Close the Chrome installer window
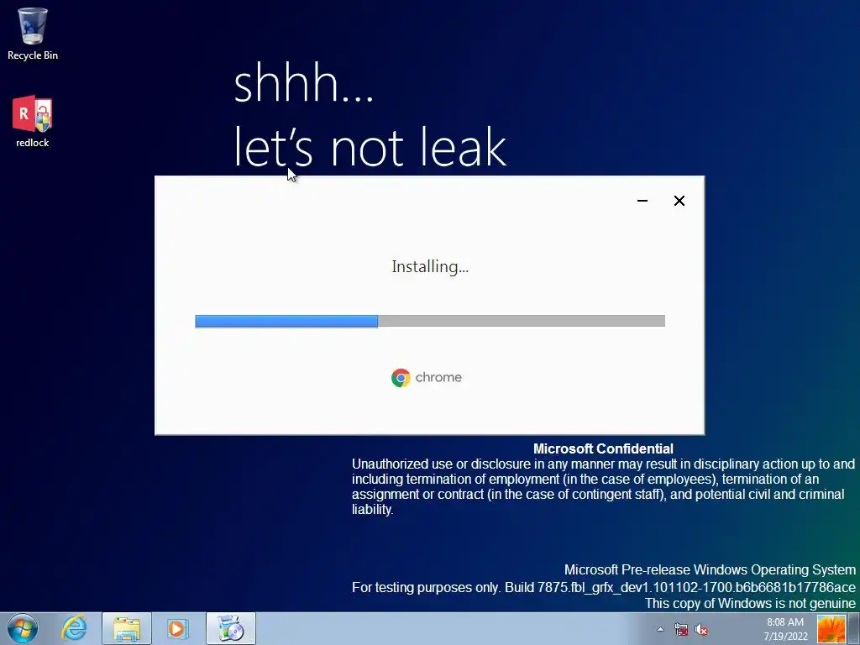This screenshot has width=860, height=645. pyautogui.click(x=679, y=201)
